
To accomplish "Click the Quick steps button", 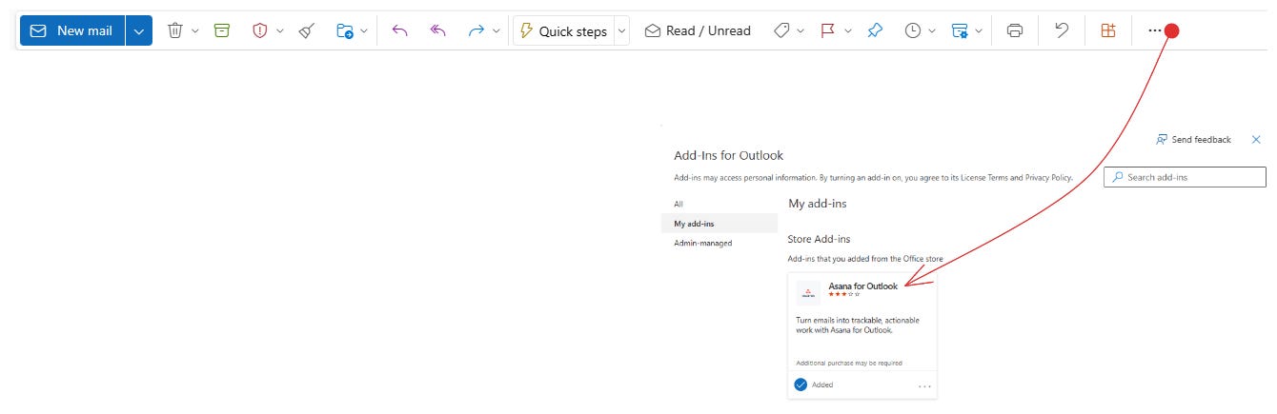I will (x=563, y=30).
